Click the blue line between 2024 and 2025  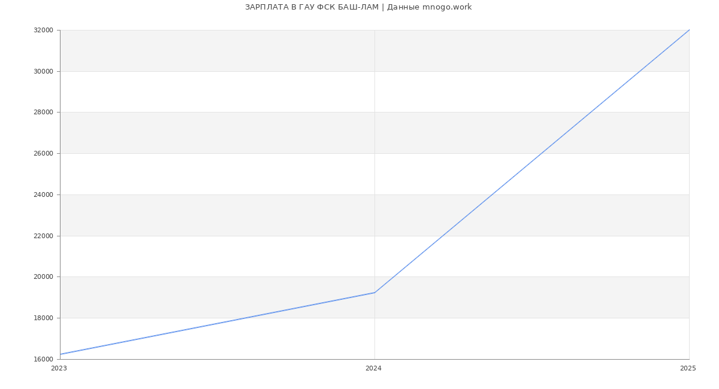pos(532,161)
